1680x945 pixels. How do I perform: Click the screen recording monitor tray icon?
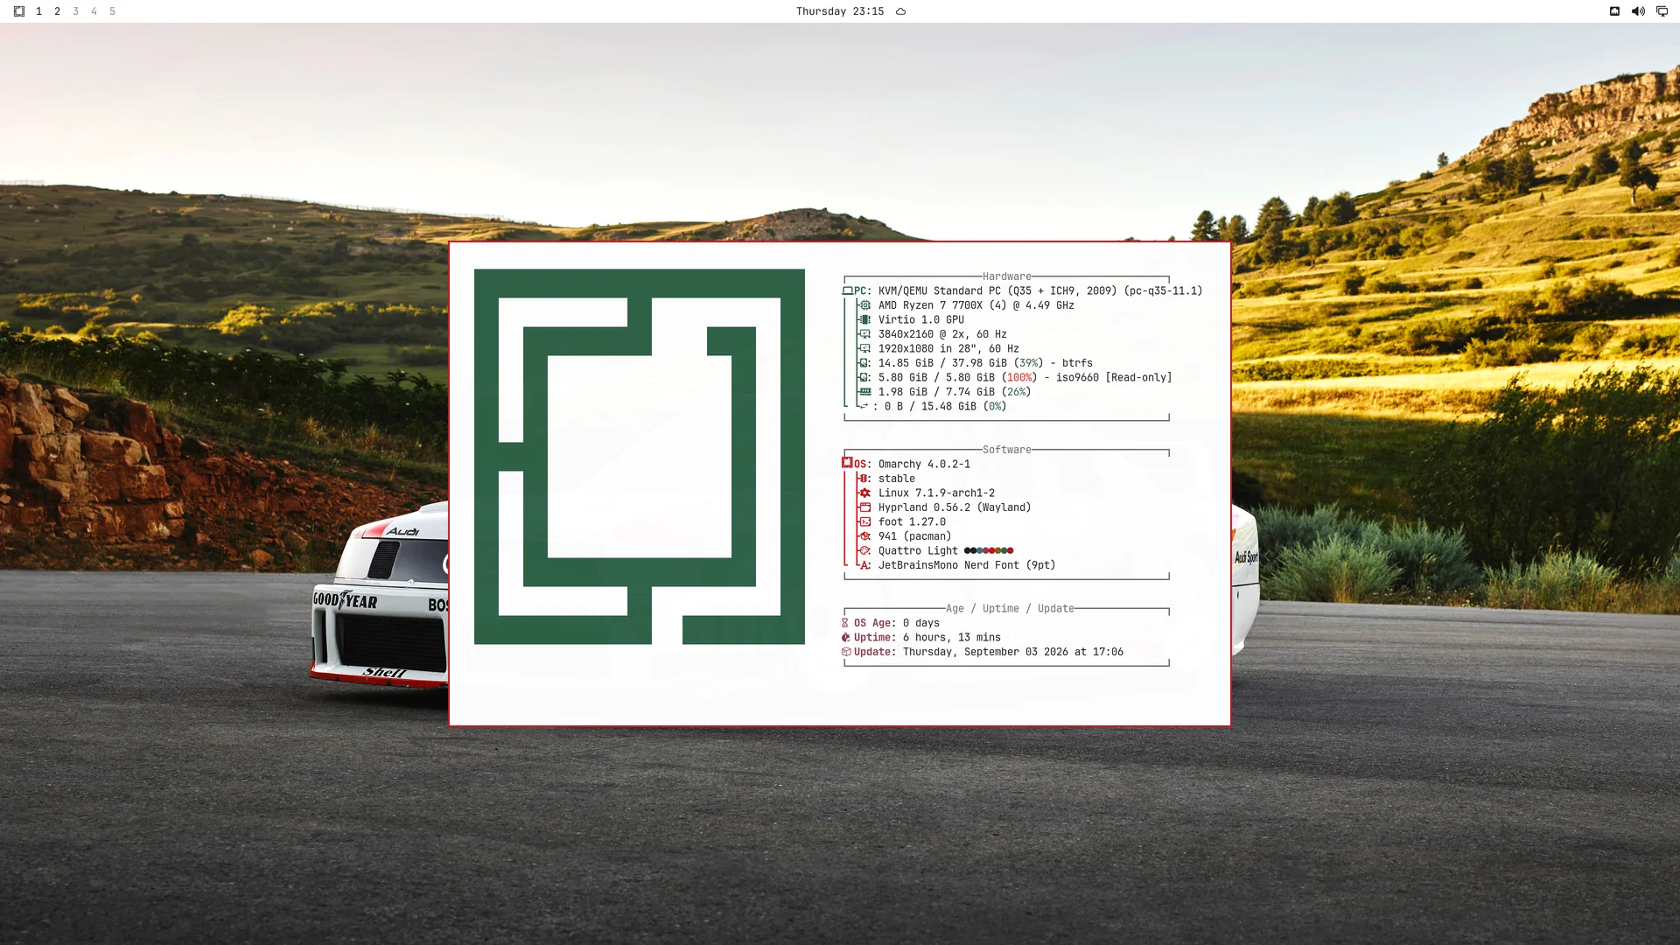click(1662, 11)
